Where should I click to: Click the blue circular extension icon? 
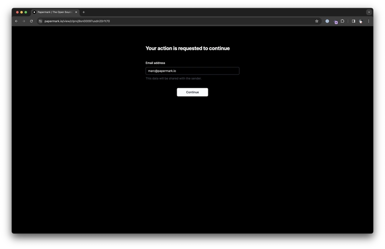(327, 21)
